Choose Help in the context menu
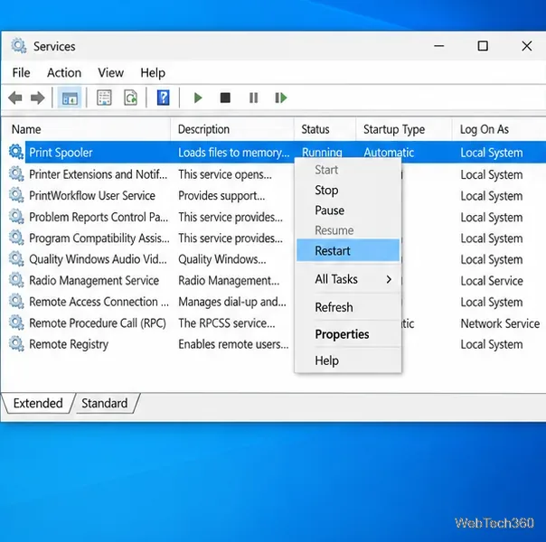Screen dimensions: 546x542 (x=347, y=360)
